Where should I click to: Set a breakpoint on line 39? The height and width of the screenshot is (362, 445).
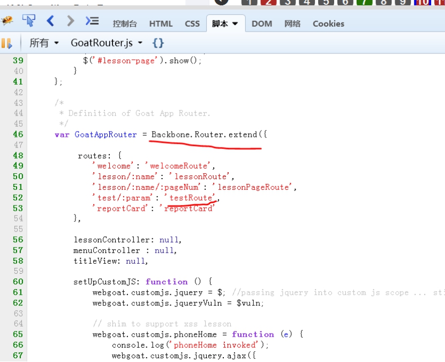click(x=18, y=60)
